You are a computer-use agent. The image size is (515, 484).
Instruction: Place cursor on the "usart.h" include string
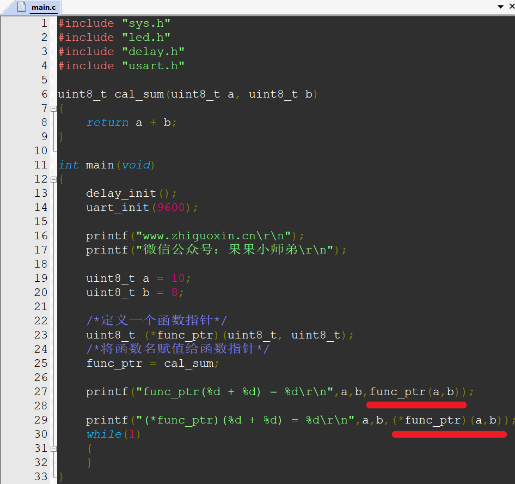click(153, 66)
